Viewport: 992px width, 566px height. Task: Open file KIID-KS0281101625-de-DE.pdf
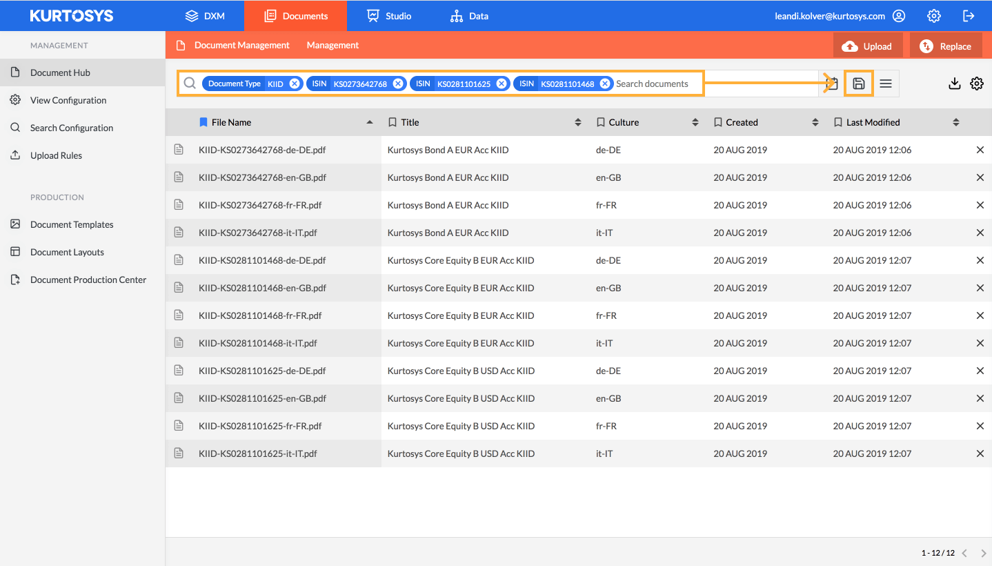coord(262,371)
